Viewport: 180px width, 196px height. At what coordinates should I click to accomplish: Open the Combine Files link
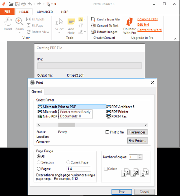click(148, 19)
